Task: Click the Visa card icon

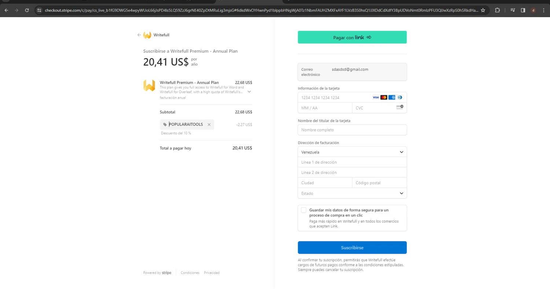Action: click(375, 98)
